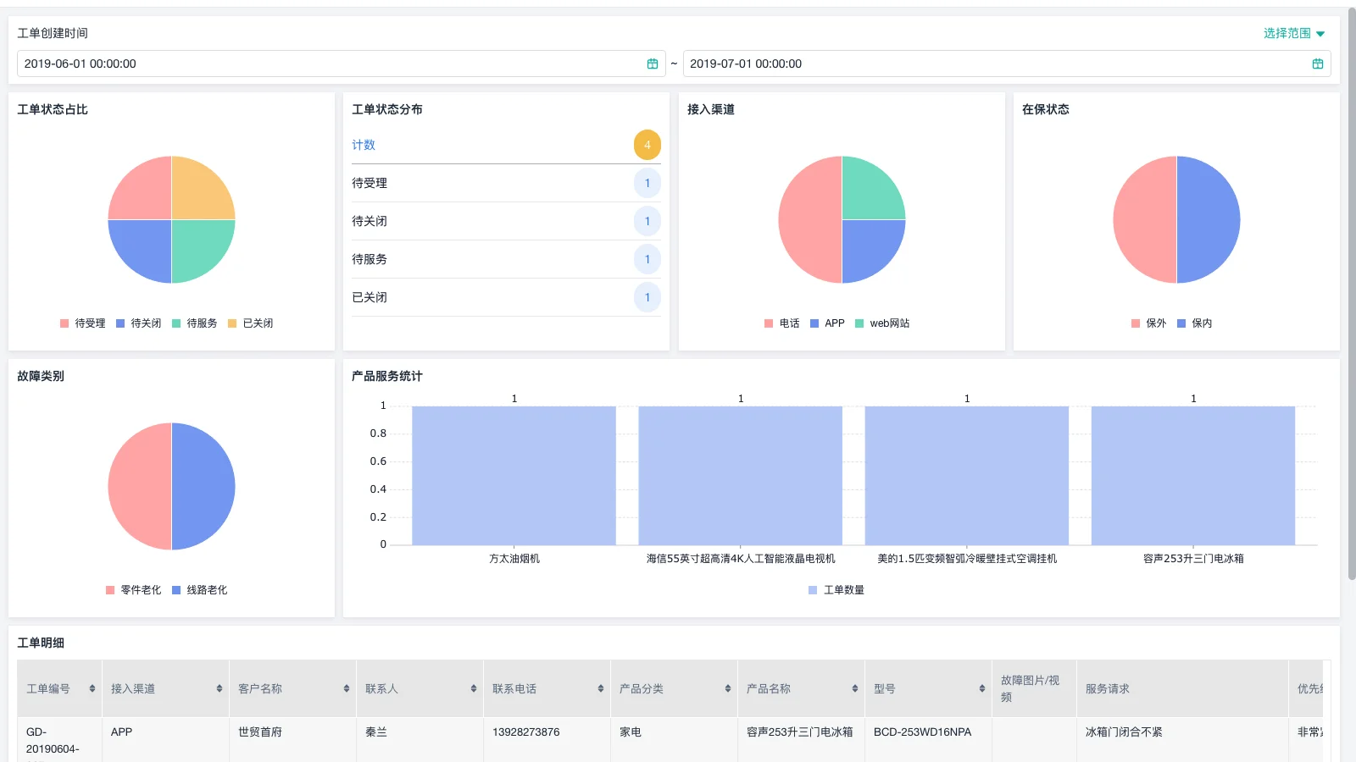Click inside the start date input field
This screenshot has width=1356, height=762.
[x=254, y=63]
